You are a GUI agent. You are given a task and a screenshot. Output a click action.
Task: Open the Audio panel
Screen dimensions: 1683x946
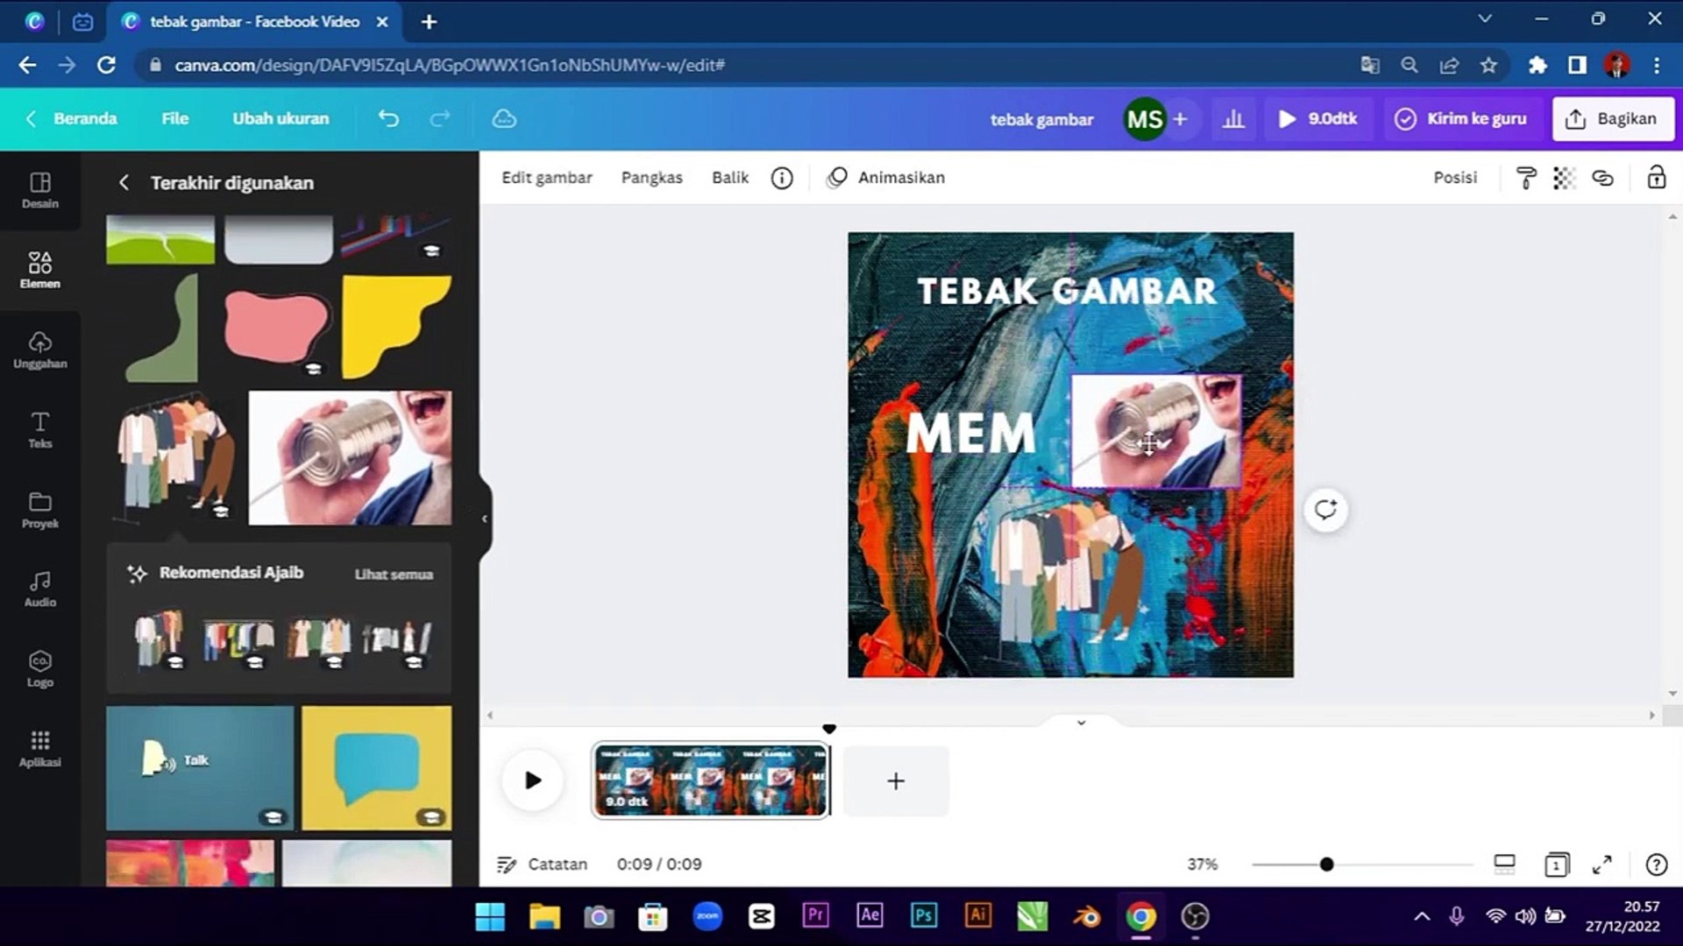click(x=39, y=587)
